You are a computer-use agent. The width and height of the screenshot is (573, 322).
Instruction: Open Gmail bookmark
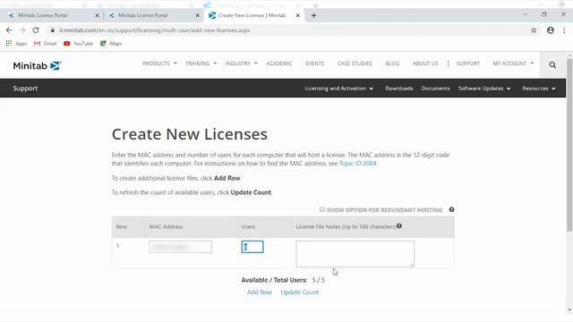(46, 44)
